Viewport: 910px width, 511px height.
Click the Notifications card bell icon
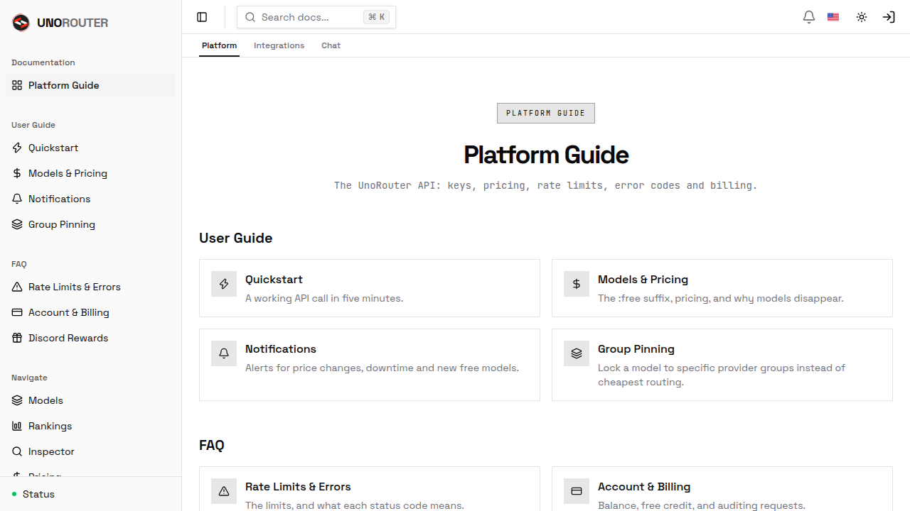pos(224,353)
